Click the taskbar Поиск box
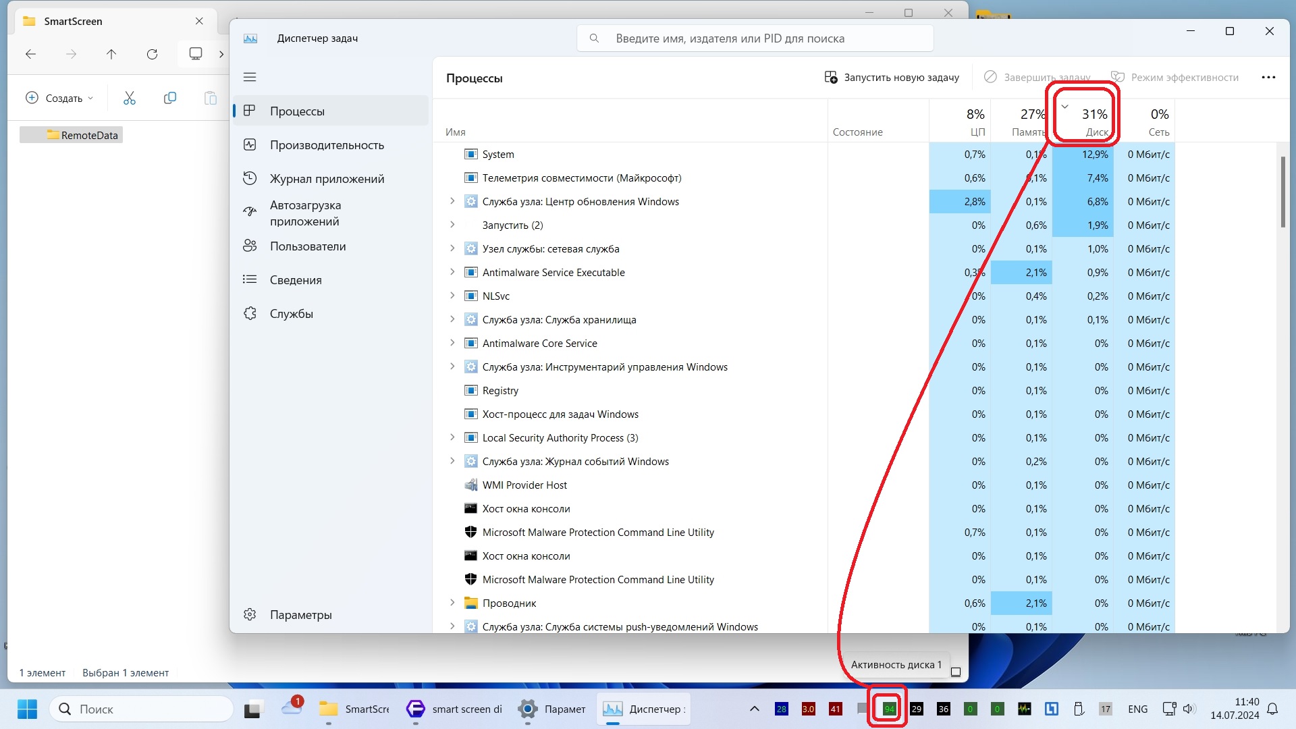Image resolution: width=1296 pixels, height=729 pixels. [x=142, y=709]
